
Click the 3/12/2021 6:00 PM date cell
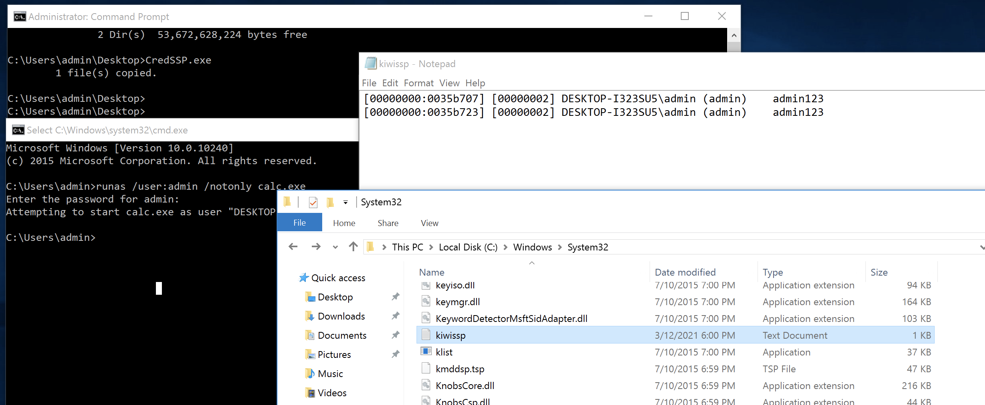pos(695,336)
